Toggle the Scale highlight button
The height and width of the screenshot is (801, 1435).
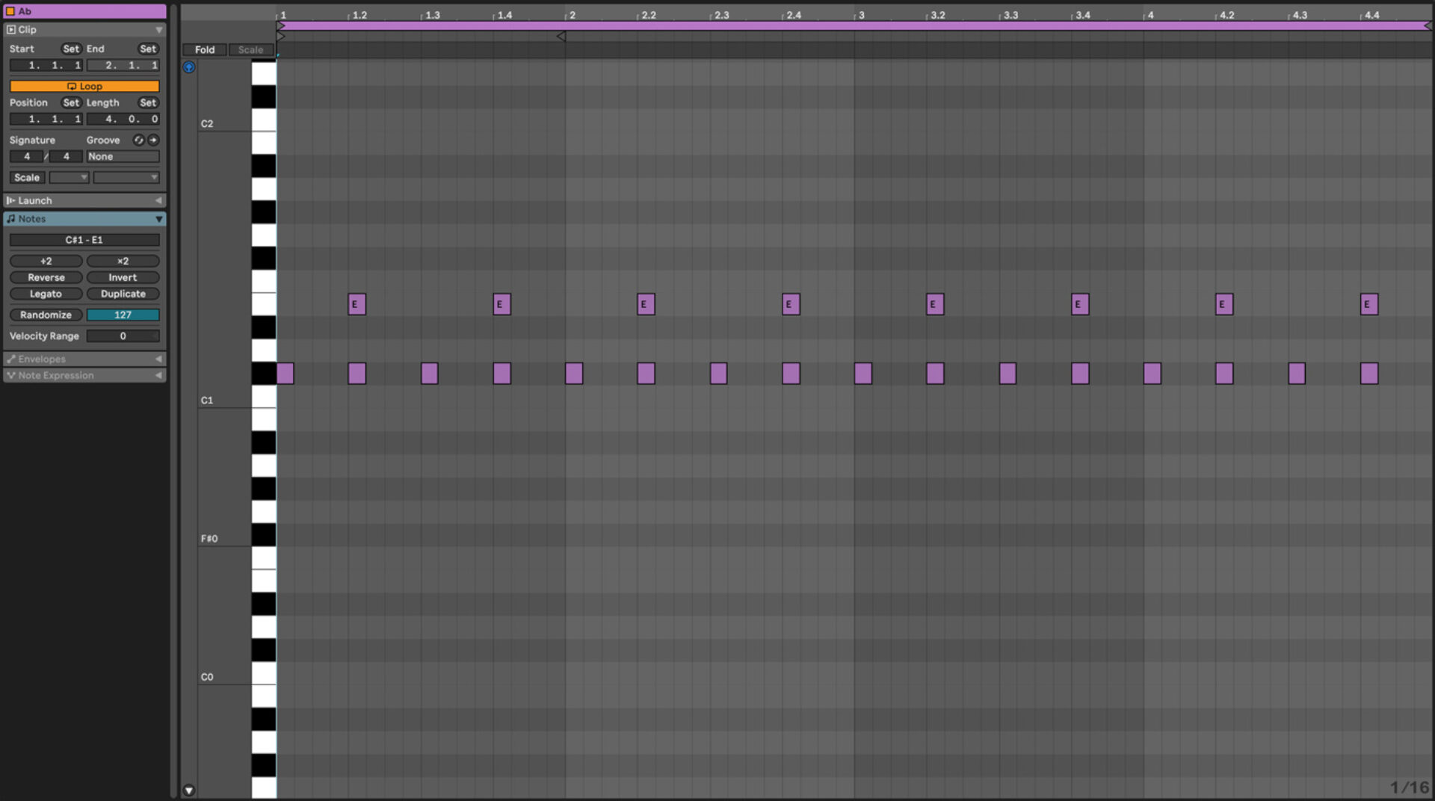tap(250, 49)
